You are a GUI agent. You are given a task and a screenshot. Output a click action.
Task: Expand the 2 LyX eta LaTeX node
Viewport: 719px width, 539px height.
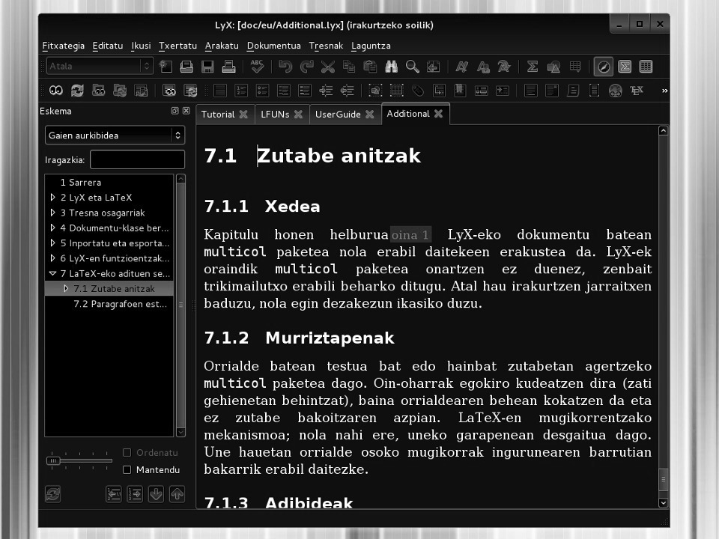52,198
